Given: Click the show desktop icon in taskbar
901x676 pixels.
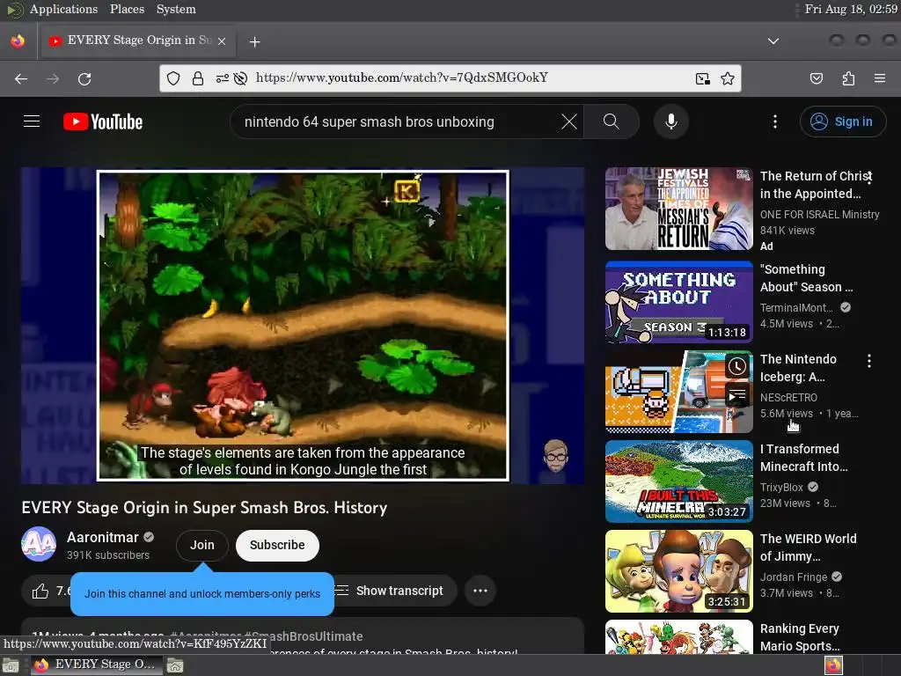Looking at the screenshot, I should pos(11,665).
